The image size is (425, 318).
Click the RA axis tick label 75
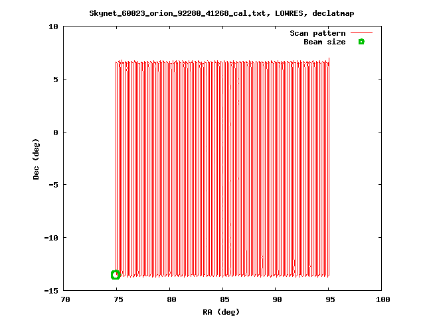coord(118,299)
